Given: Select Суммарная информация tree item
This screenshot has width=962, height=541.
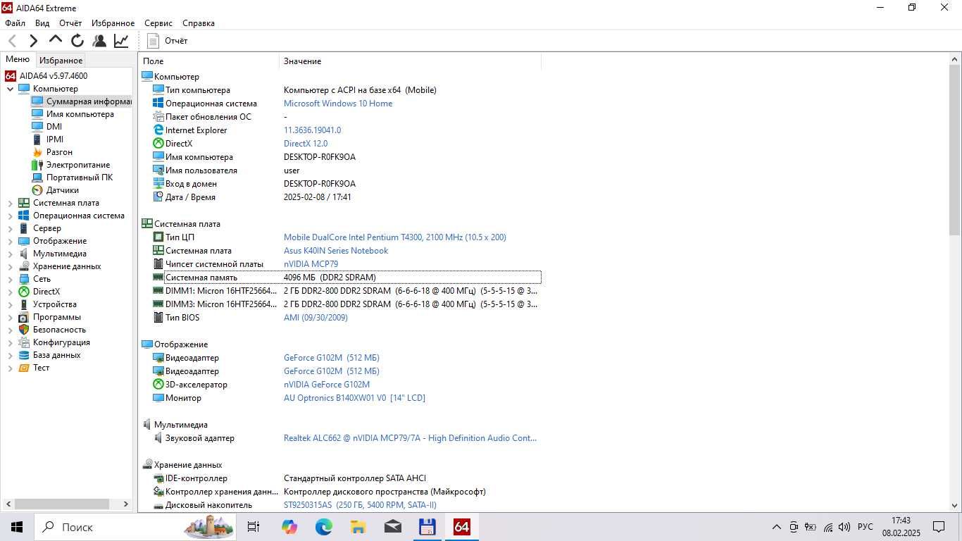Looking at the screenshot, I should (89, 101).
